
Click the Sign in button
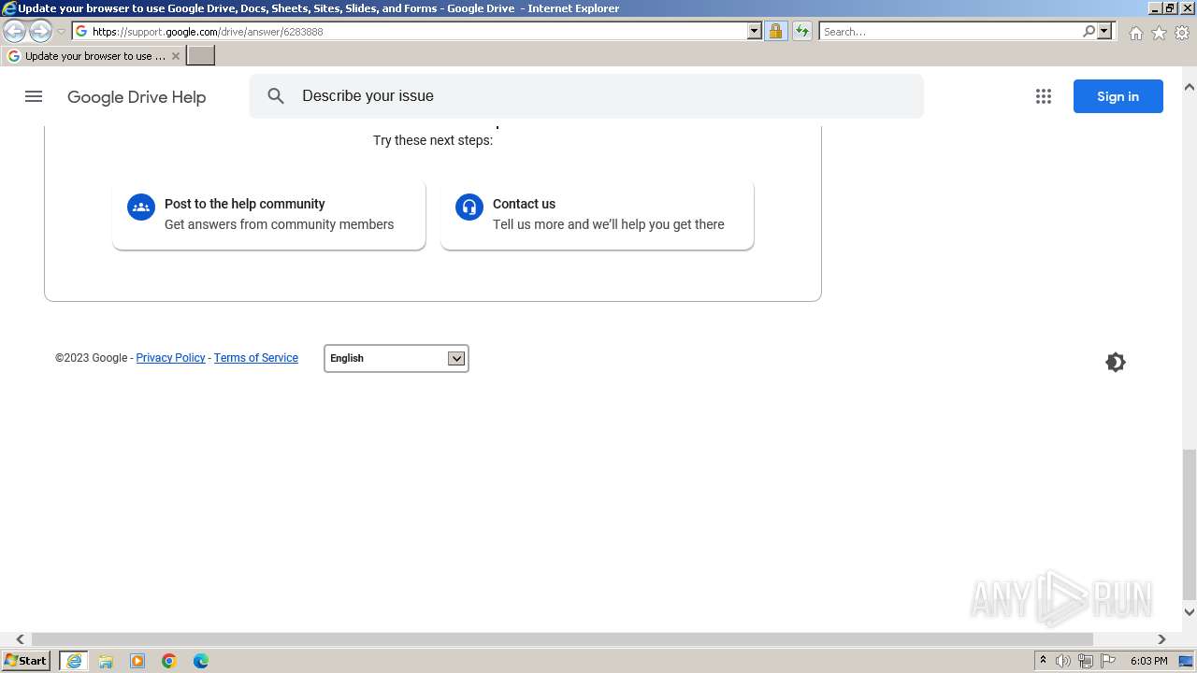1118,96
